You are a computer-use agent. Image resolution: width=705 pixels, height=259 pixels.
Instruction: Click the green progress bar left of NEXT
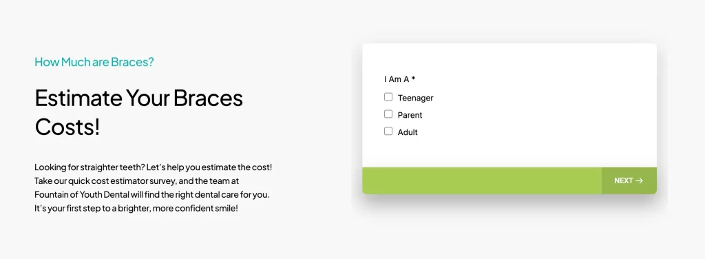point(482,180)
